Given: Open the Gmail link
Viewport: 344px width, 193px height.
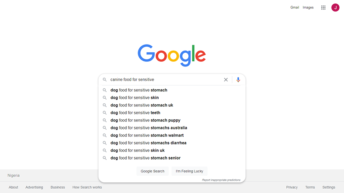Looking at the screenshot, I should (295, 7).
